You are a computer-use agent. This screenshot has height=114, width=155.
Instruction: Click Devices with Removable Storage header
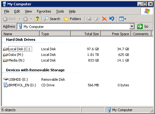[x=35, y=70]
